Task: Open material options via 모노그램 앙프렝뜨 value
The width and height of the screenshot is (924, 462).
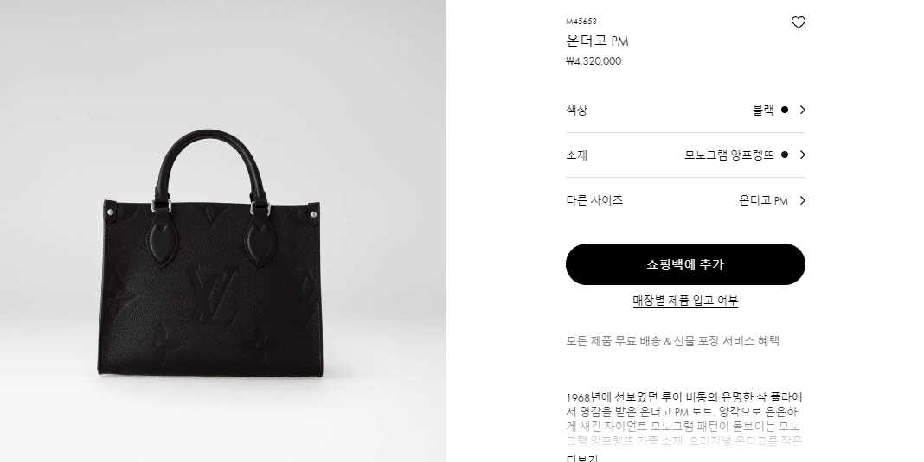Action: point(729,155)
